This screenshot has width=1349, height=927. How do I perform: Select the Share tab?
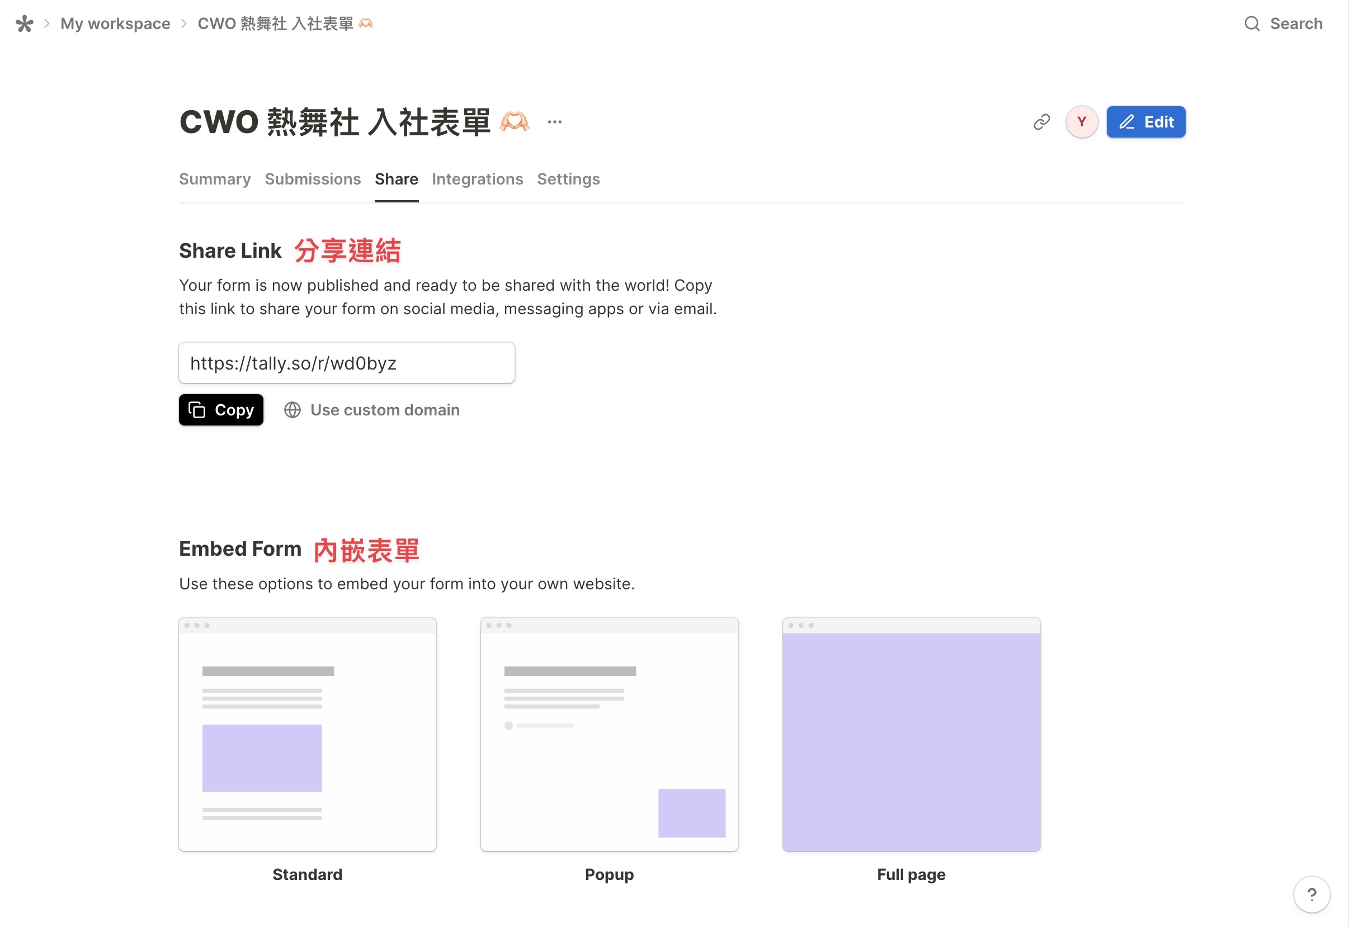pyautogui.click(x=396, y=179)
